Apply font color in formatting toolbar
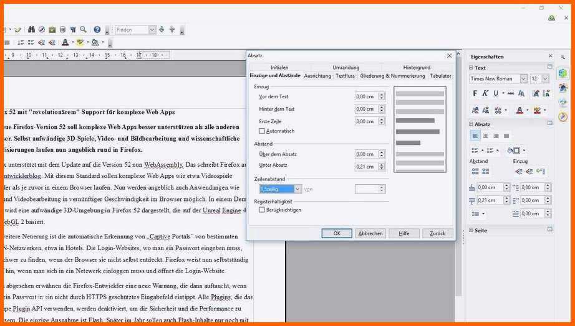Image resolution: width=575 pixels, height=326 pixels. [65, 43]
